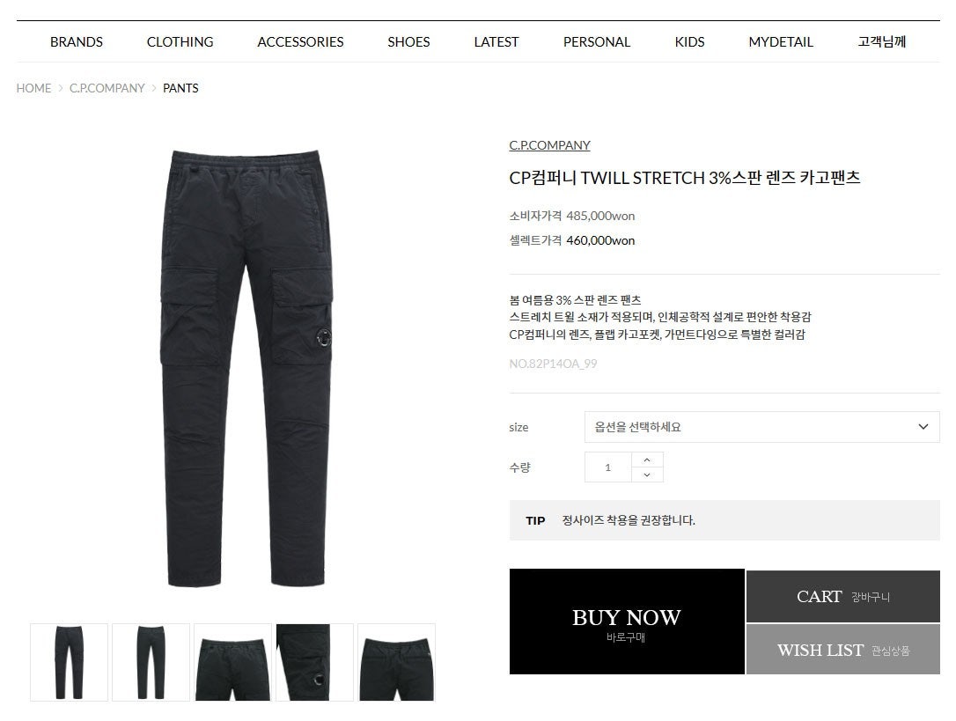Screen dimensions: 956x721
Task: Click the size dropdown chevron arrow
Action: click(x=923, y=427)
